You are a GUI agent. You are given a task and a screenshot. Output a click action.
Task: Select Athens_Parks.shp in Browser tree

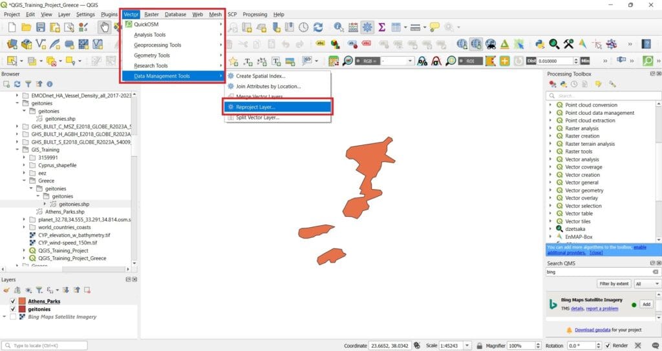click(65, 212)
